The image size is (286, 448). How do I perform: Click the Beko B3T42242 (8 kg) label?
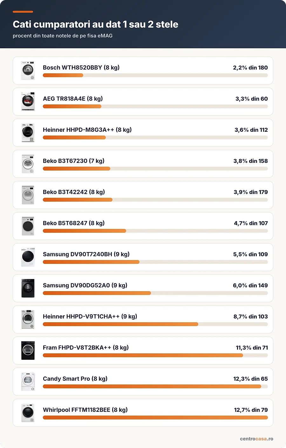click(x=74, y=192)
